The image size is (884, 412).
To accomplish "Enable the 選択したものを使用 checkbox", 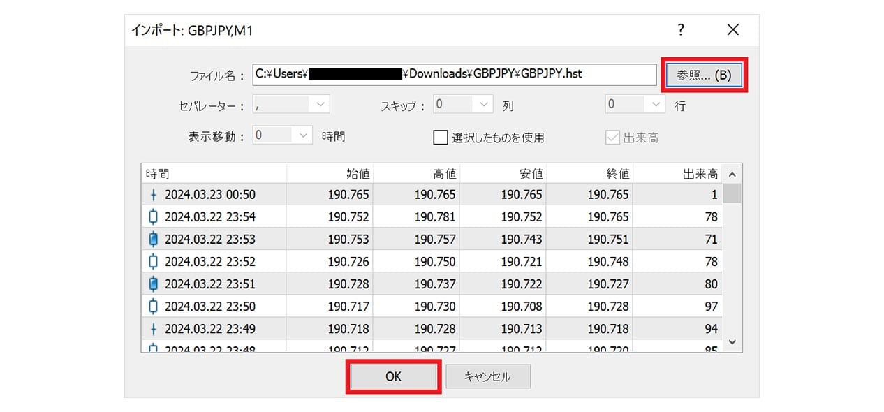I will tap(441, 138).
